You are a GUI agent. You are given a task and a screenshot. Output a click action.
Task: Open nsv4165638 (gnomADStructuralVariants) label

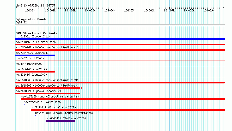(x=50, y=96)
